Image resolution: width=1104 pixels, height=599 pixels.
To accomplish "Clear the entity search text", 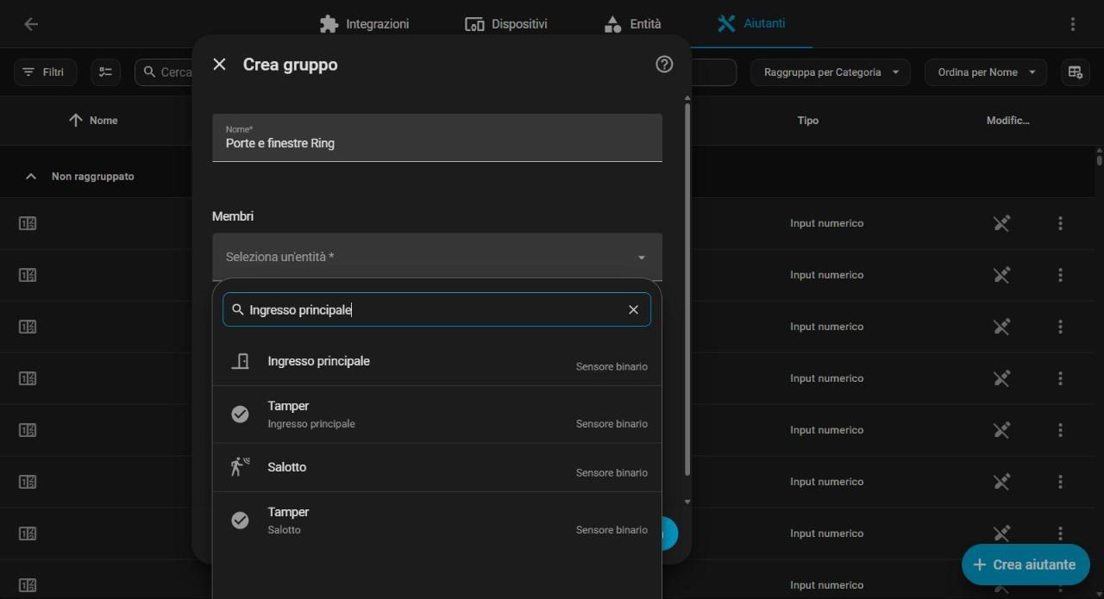I will (x=634, y=309).
